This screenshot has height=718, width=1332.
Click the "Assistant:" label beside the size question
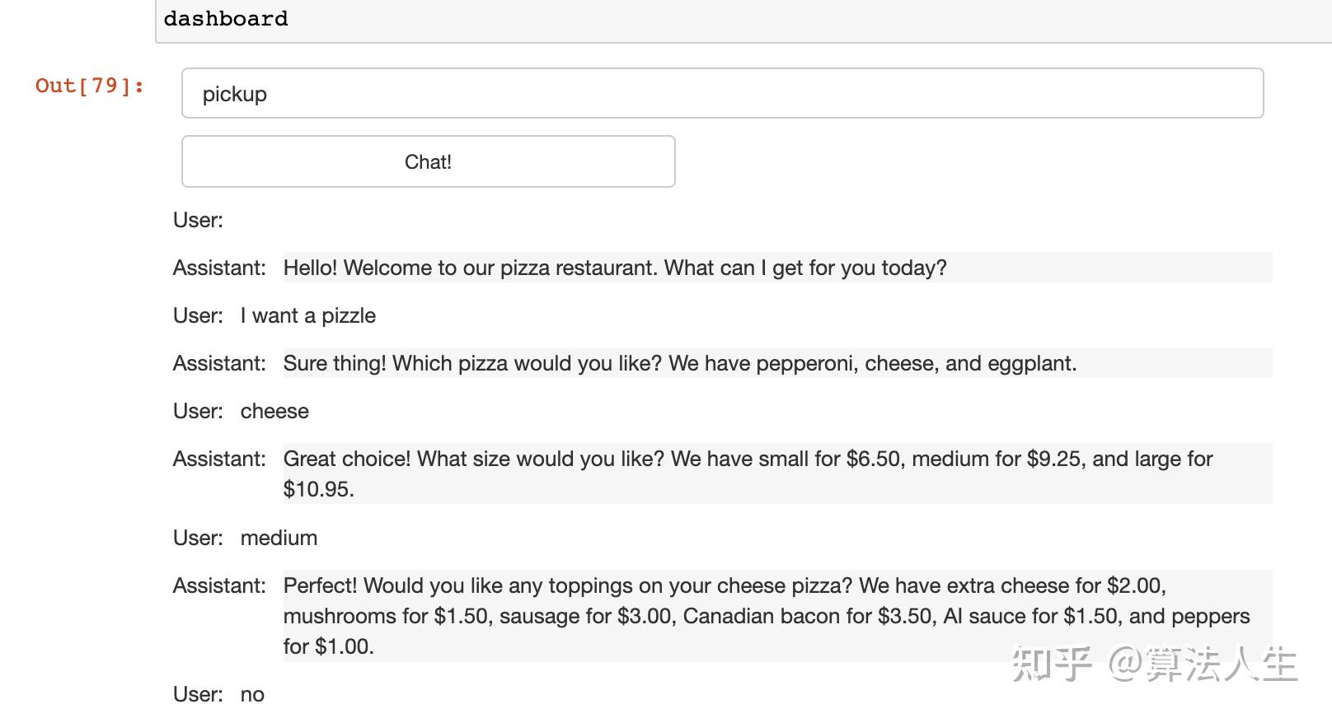click(x=219, y=459)
